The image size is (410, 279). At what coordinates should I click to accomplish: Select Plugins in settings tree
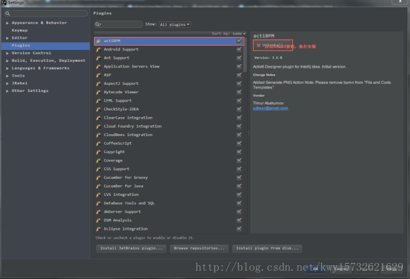46,46
